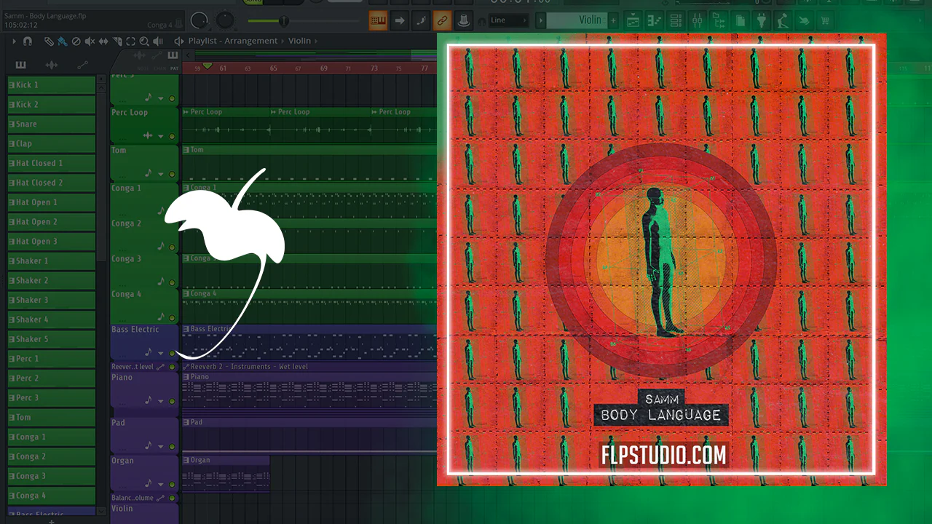
Task: Mute the Pad track
Action: (x=173, y=446)
